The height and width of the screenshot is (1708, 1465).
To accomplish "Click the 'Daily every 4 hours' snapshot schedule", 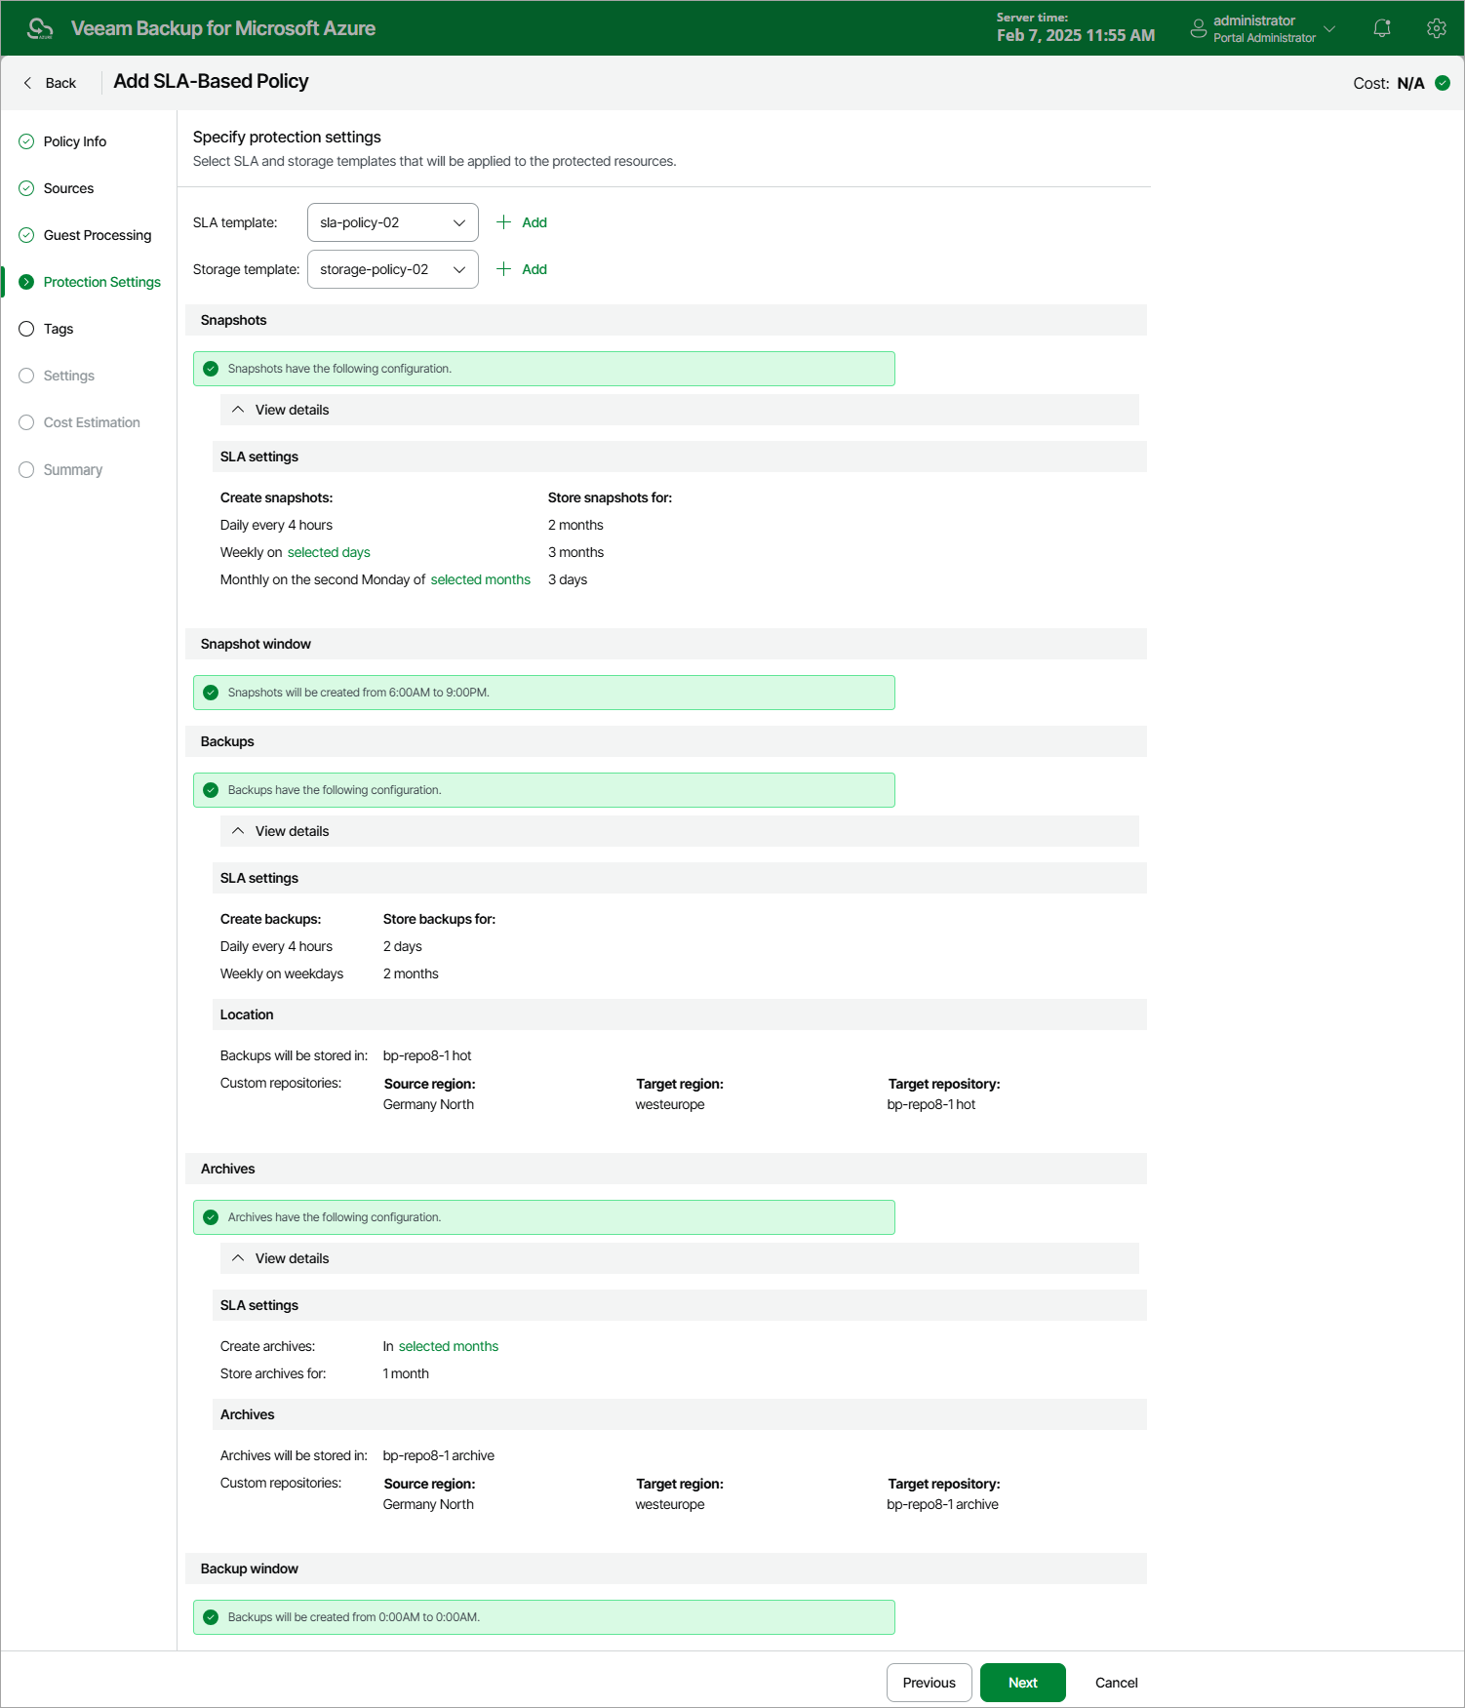I will [276, 525].
